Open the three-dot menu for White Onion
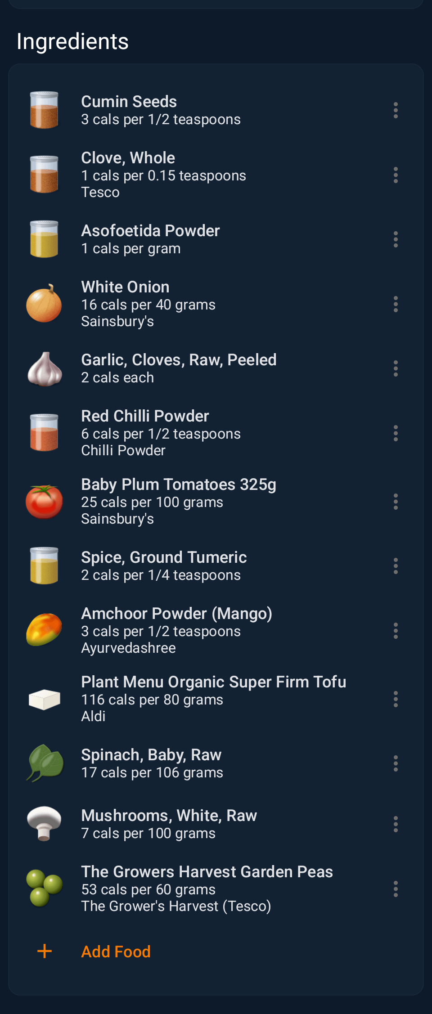Screen dimensions: 432x1014 [x=396, y=304]
